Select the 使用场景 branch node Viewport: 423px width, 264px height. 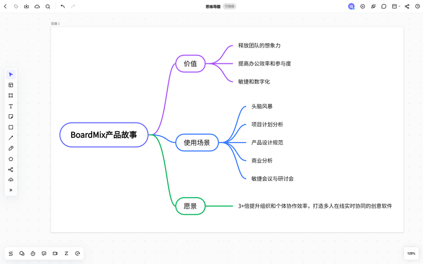coord(197,143)
